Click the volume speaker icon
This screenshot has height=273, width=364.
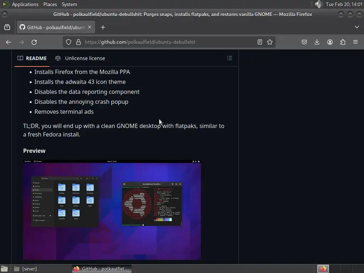coord(318,4)
